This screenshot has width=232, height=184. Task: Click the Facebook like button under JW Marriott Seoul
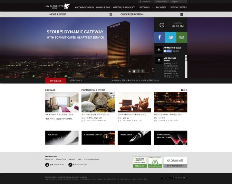tap(168, 51)
